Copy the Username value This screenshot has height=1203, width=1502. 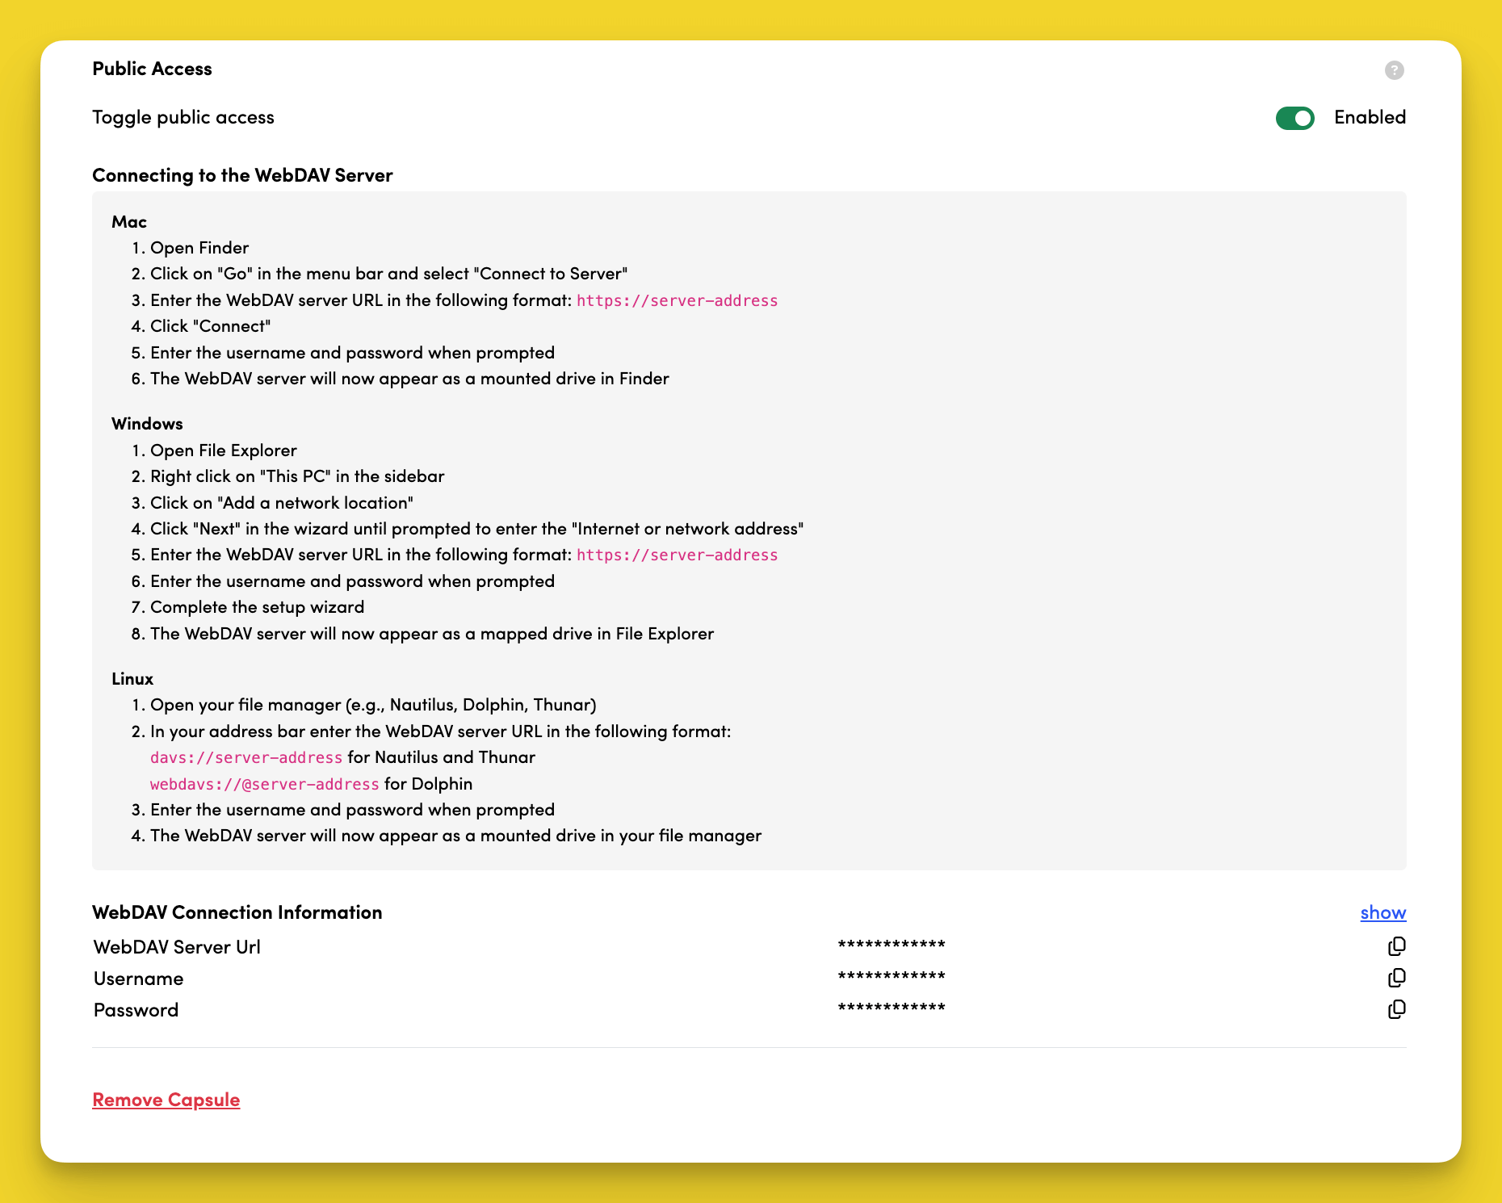pos(1396,978)
